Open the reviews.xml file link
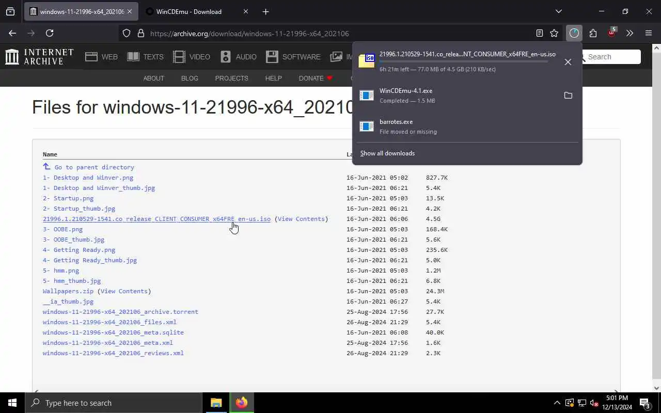Image resolution: width=661 pixels, height=413 pixels. pos(113,353)
